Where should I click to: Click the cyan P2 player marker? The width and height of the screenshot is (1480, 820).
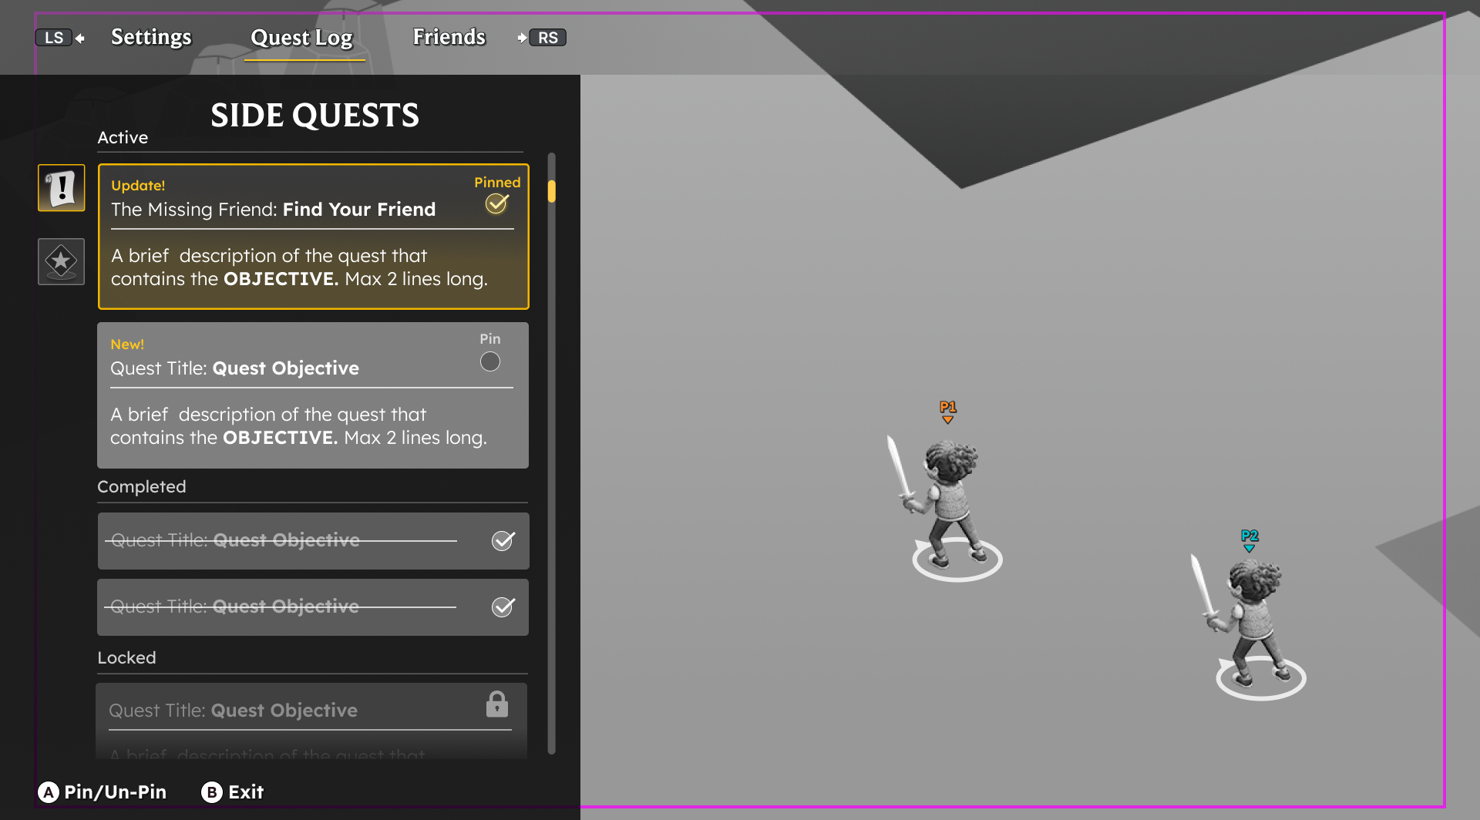[x=1250, y=540]
